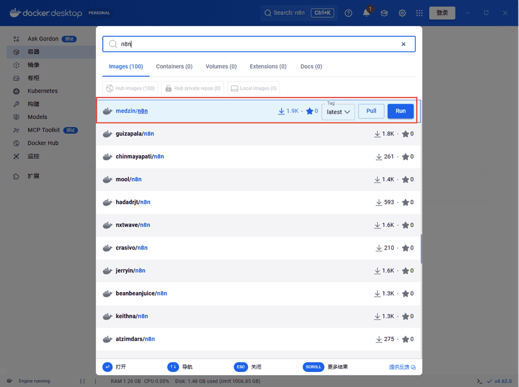Open the settings gear icon

[402, 13]
